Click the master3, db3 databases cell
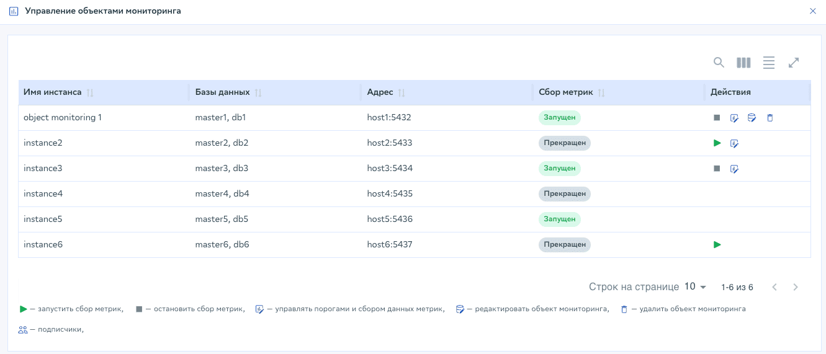Screen dimensions: 826x354 pos(222,168)
